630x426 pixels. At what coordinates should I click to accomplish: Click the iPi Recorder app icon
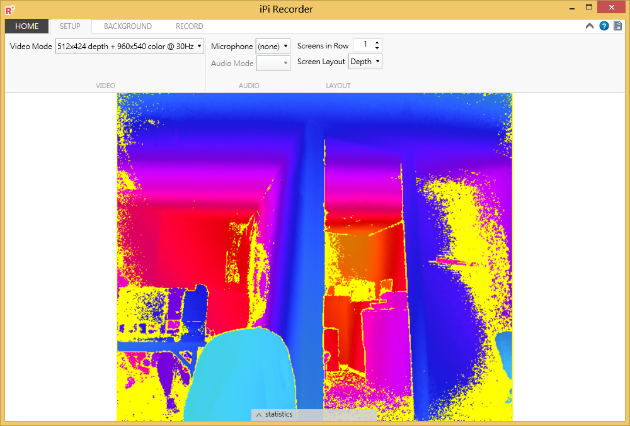(9, 9)
